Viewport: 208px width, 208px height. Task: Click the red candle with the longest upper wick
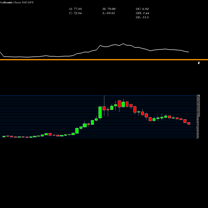[x=104, y=108]
